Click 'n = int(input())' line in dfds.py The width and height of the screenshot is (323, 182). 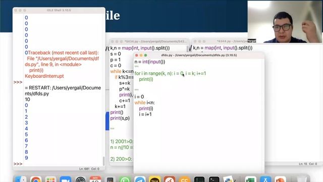click(x=150, y=62)
